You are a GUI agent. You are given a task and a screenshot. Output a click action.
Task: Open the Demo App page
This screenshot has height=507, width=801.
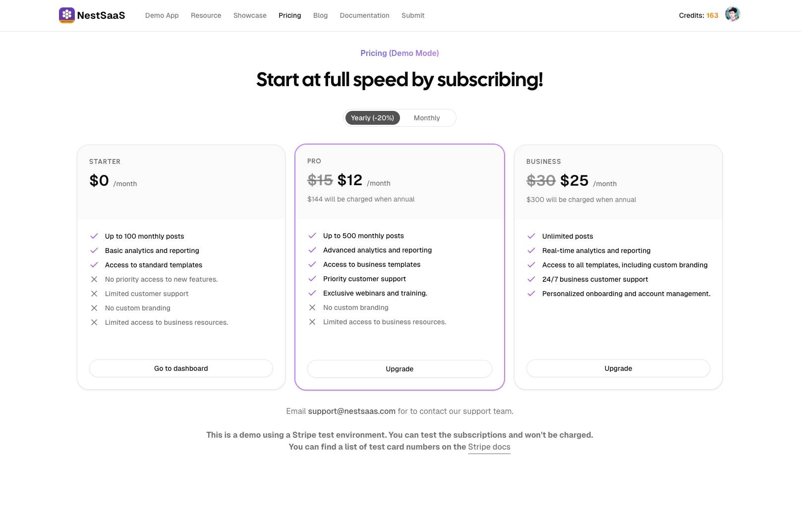pyautogui.click(x=162, y=15)
